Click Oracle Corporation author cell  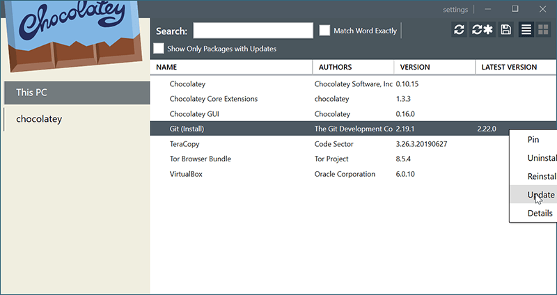(345, 174)
